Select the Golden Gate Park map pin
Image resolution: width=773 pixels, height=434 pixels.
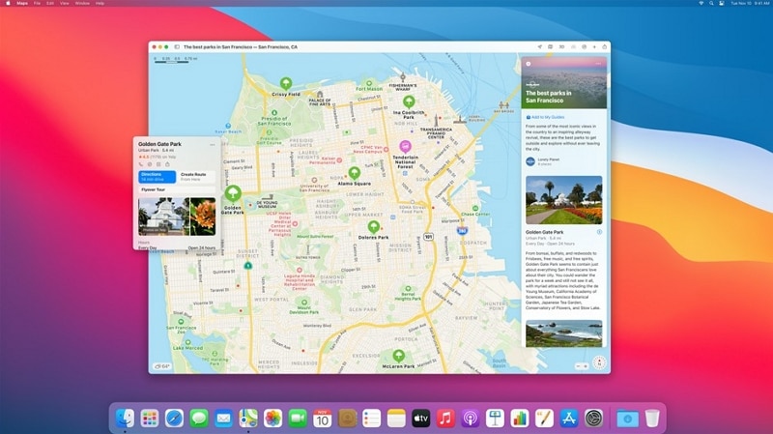(233, 193)
